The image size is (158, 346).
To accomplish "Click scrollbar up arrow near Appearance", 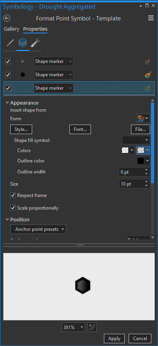I will tap(153, 100).
